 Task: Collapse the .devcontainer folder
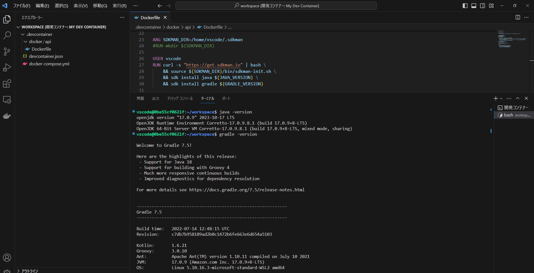pos(23,34)
